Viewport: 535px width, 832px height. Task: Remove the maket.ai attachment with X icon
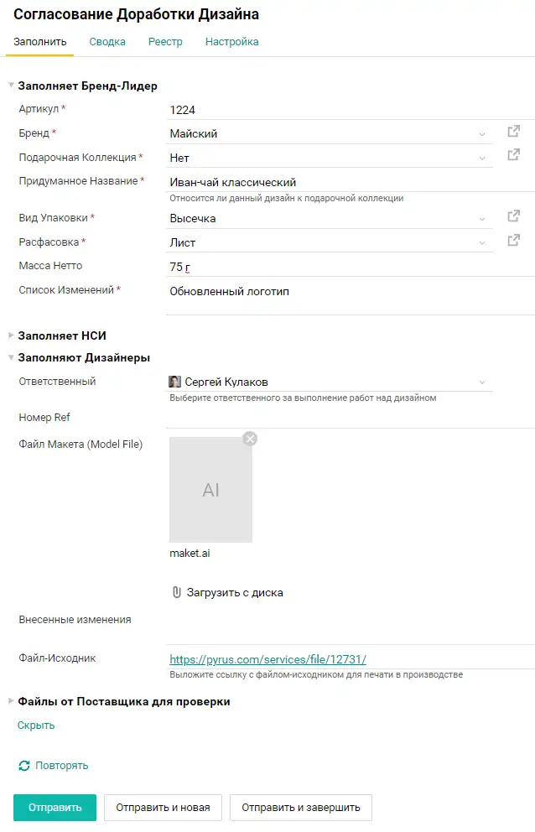coord(250,439)
